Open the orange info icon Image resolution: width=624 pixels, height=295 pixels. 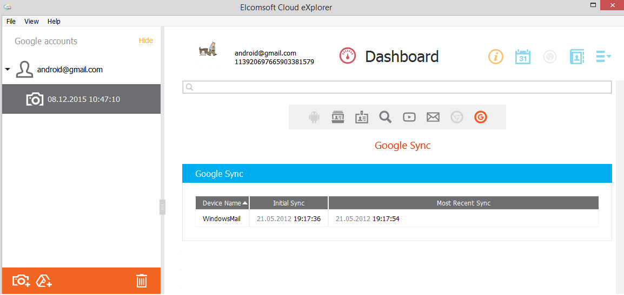click(x=495, y=57)
